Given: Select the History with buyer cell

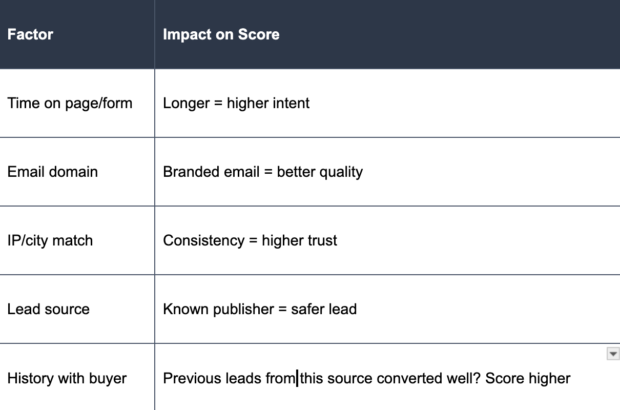Looking at the screenshot, I should coord(77,377).
